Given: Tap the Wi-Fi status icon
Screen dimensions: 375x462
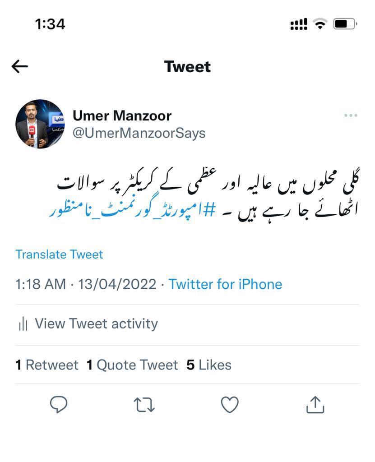Looking at the screenshot, I should pyautogui.click(x=320, y=23).
